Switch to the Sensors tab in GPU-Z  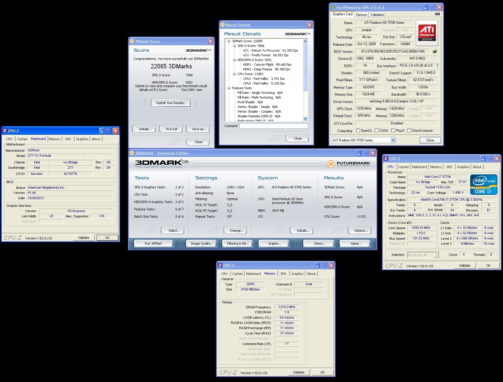pos(361,15)
